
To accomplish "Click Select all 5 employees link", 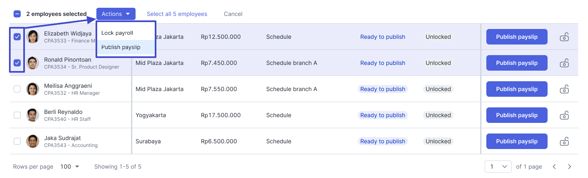I will click(x=177, y=14).
